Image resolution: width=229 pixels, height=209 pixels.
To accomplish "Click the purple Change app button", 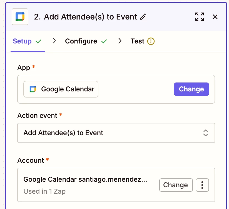I will (x=191, y=89).
